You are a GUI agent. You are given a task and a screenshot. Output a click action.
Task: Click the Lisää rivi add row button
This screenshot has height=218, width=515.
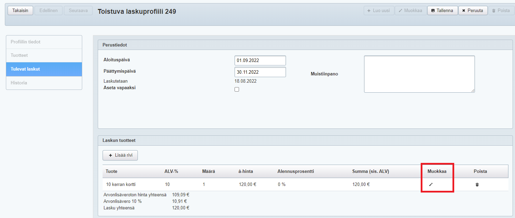[x=120, y=155]
